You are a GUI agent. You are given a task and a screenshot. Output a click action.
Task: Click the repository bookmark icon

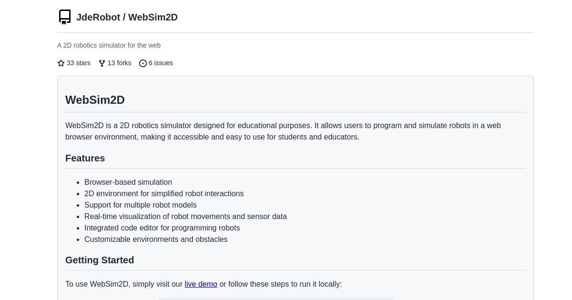point(65,17)
